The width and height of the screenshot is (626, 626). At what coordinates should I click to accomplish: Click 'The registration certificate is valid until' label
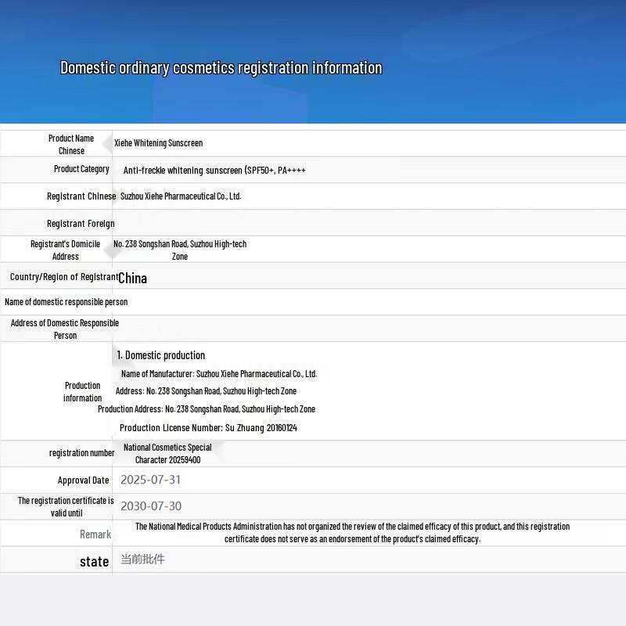point(67,507)
